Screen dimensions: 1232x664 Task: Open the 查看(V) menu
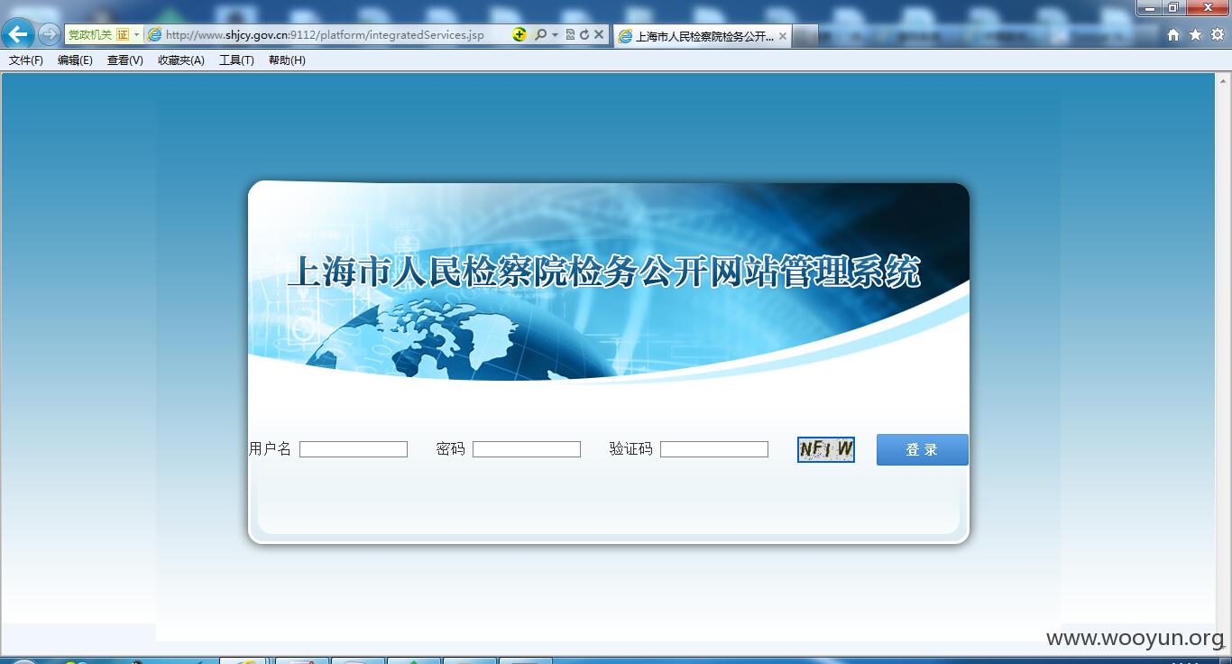click(x=124, y=60)
